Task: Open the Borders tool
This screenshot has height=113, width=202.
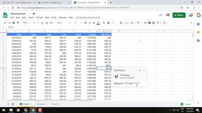Action: pyautogui.click(x=108, y=23)
